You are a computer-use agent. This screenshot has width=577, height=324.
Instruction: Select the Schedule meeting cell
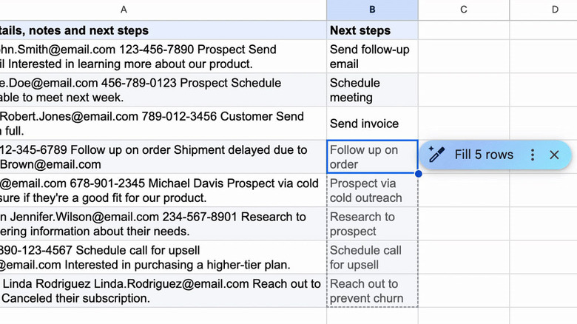pyautogui.click(x=371, y=90)
